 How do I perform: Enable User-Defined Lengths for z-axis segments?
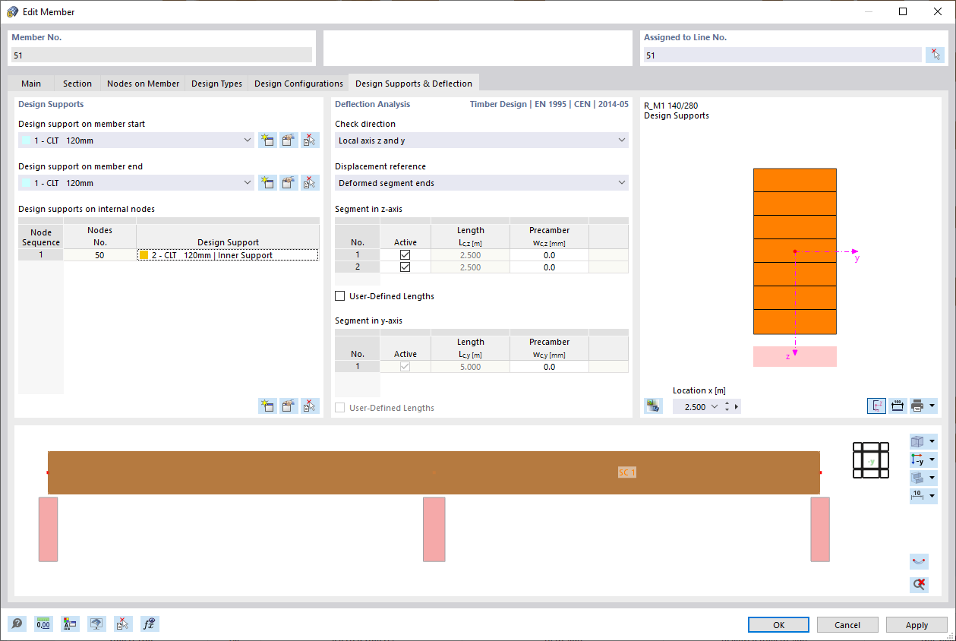[x=340, y=296]
